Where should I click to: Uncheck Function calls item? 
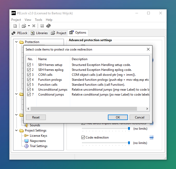[29, 84]
